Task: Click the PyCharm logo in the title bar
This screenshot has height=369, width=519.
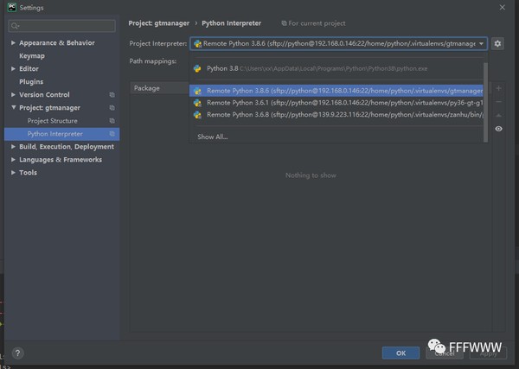Action: coord(11,7)
